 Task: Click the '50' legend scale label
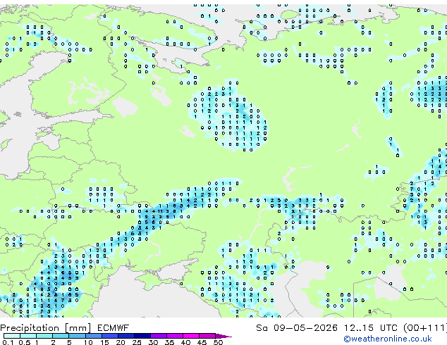218,342
